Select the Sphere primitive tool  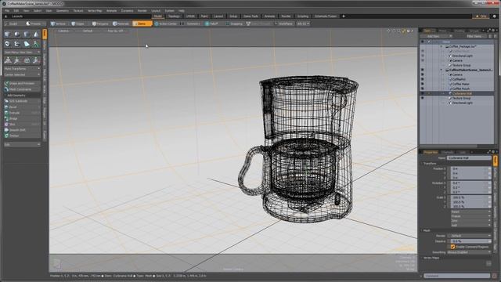coord(17,34)
